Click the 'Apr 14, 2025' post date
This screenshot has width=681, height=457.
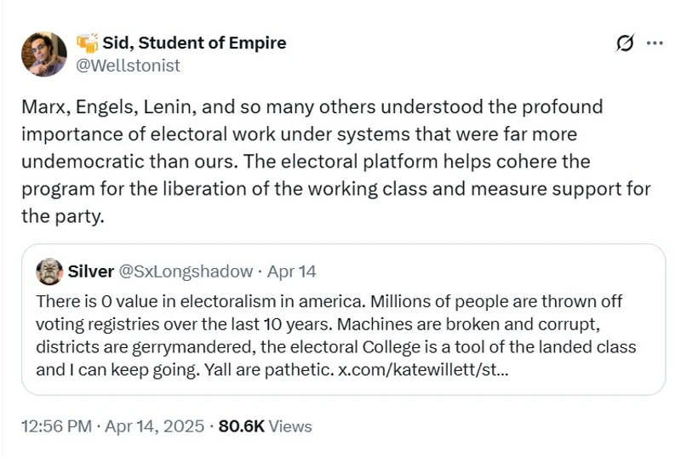[x=155, y=426]
